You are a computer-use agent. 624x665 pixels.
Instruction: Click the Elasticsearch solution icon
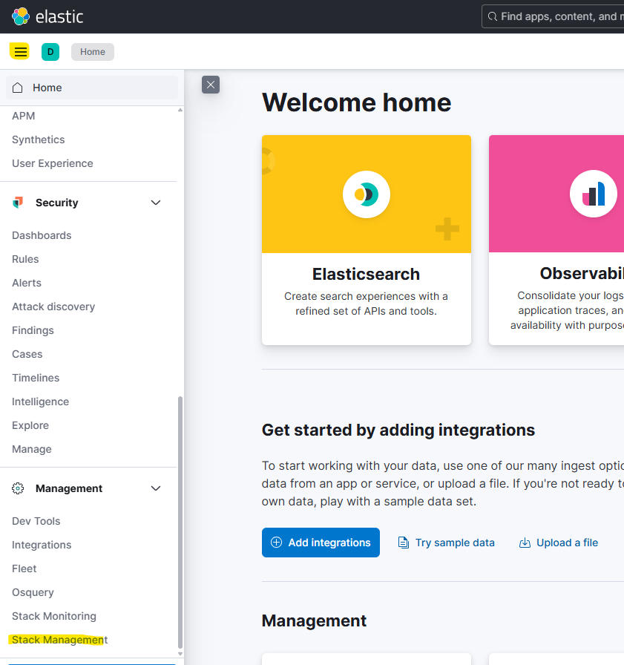(366, 194)
